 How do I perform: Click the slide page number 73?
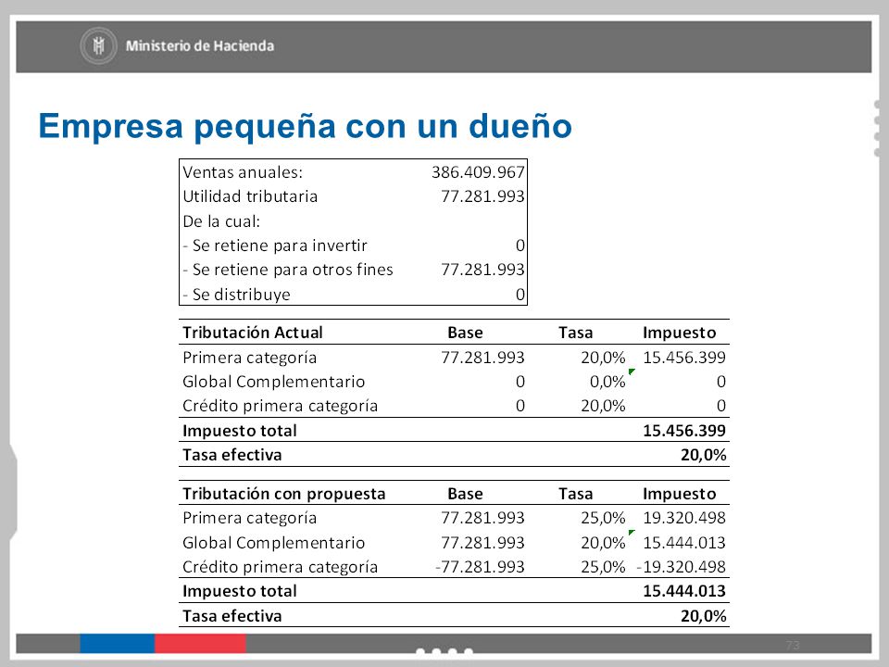pos(793,645)
